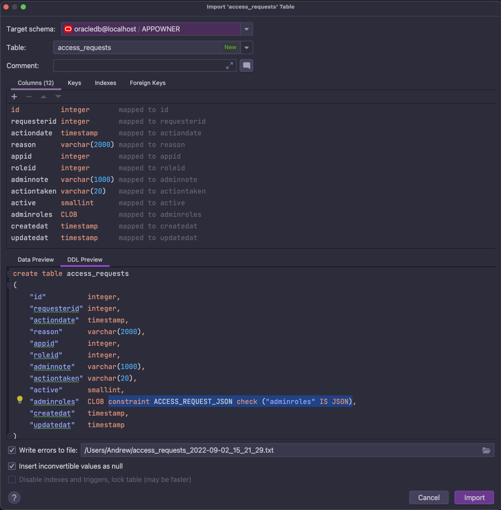
Task: Open the Table name dropdown arrow
Action: point(247,47)
